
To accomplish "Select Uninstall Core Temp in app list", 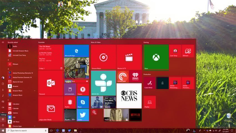I will pos(22,55).
